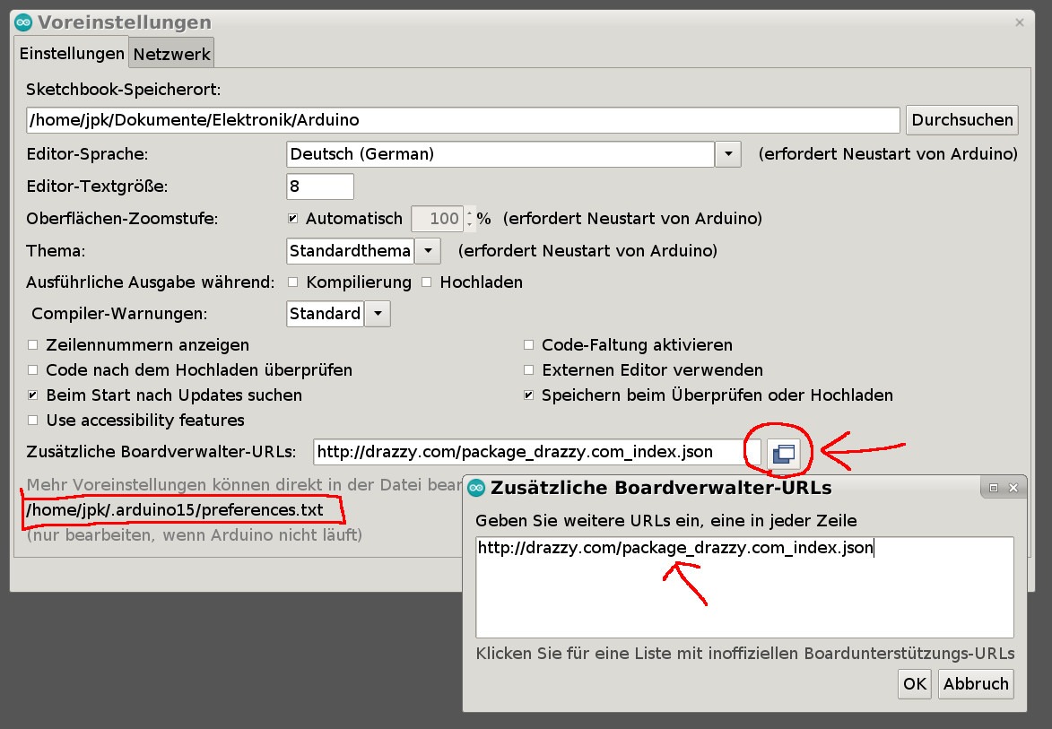Screen dimensions: 1052x729
Task: Open the inoffizielle Boardunterstützungs-URLs list link
Action: pyautogui.click(x=744, y=653)
